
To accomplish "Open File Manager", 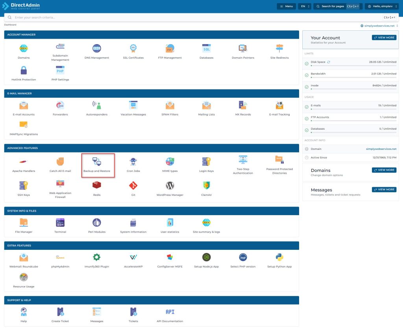I will coord(24,226).
